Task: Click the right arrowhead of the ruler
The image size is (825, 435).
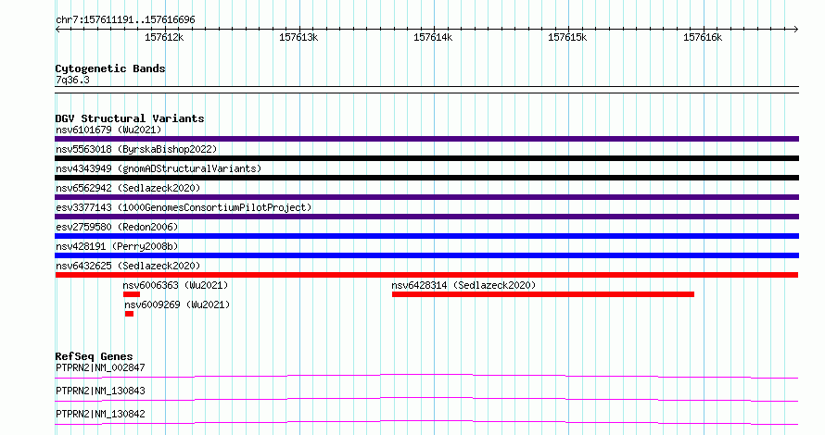Action: (796, 30)
